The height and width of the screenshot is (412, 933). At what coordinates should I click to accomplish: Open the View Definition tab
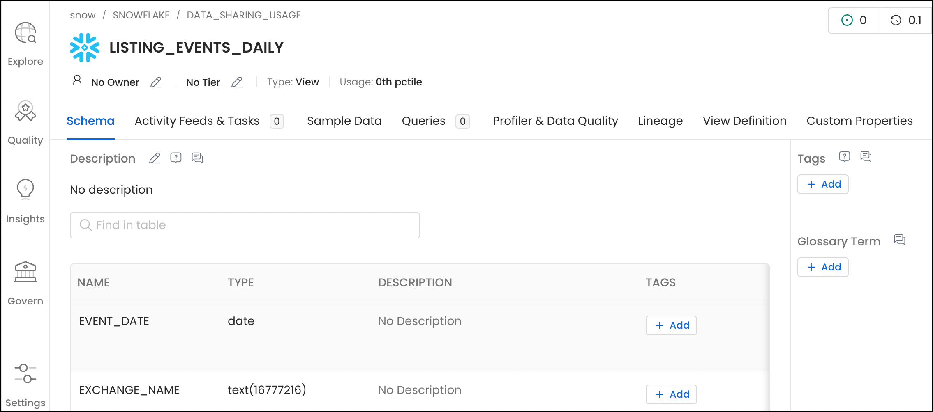point(744,121)
